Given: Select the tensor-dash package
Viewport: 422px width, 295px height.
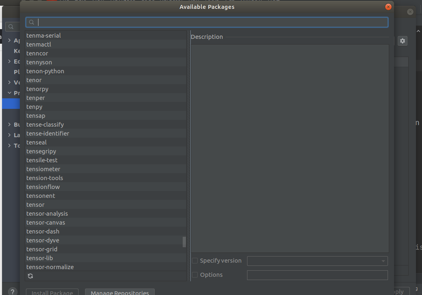Looking at the screenshot, I should pos(43,231).
